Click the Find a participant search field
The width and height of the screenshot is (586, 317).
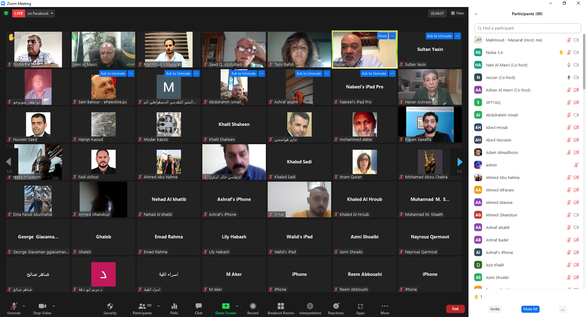(528, 28)
